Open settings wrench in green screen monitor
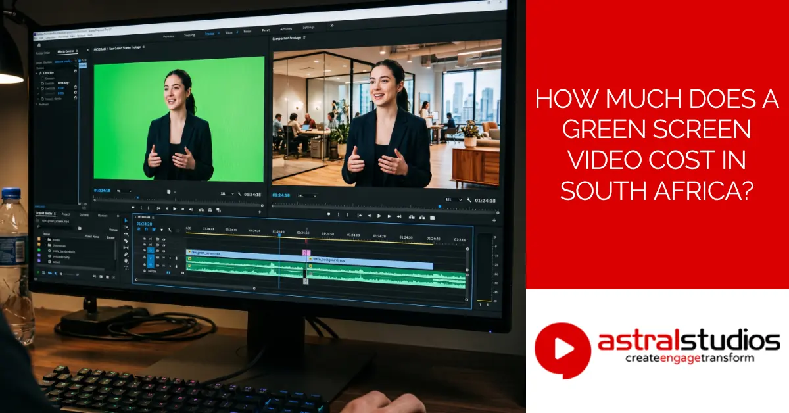The image size is (789, 413). pyautogui.click(x=239, y=194)
